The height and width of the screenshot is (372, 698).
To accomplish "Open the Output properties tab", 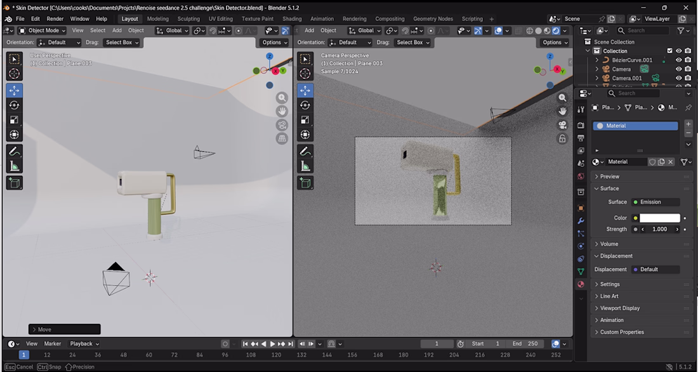I will 581,138.
